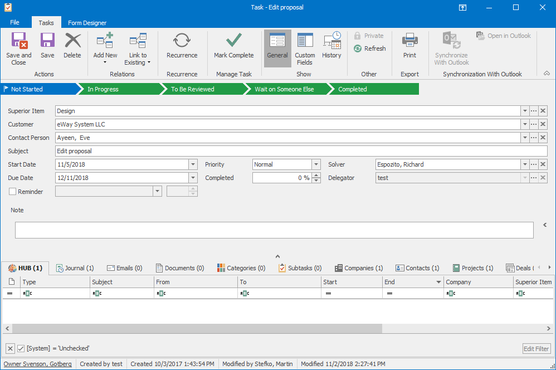Toggle the Private lock option
The height and width of the screenshot is (370, 556).
tap(369, 36)
